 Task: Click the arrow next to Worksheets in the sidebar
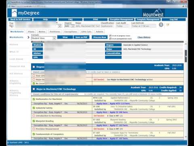pyautogui.click(x=28, y=37)
